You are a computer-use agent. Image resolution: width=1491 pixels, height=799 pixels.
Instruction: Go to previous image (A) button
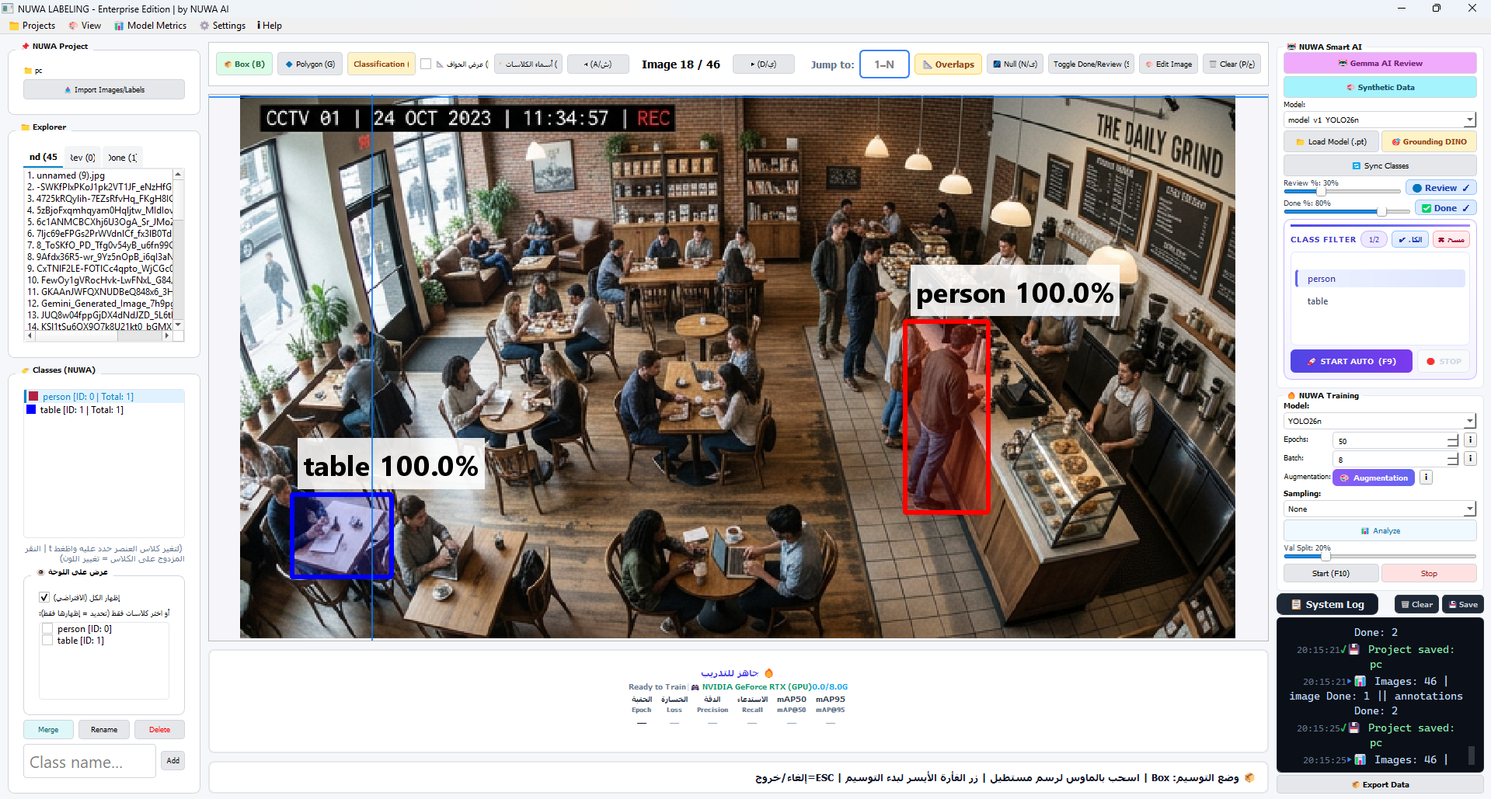(597, 64)
